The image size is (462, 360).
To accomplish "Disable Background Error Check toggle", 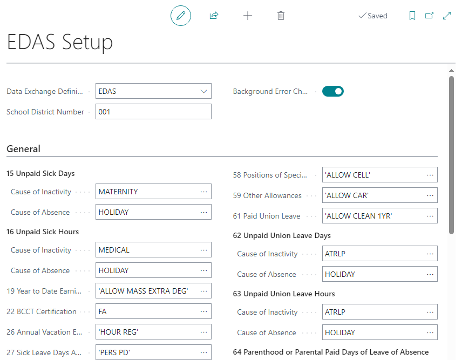I will (x=332, y=91).
